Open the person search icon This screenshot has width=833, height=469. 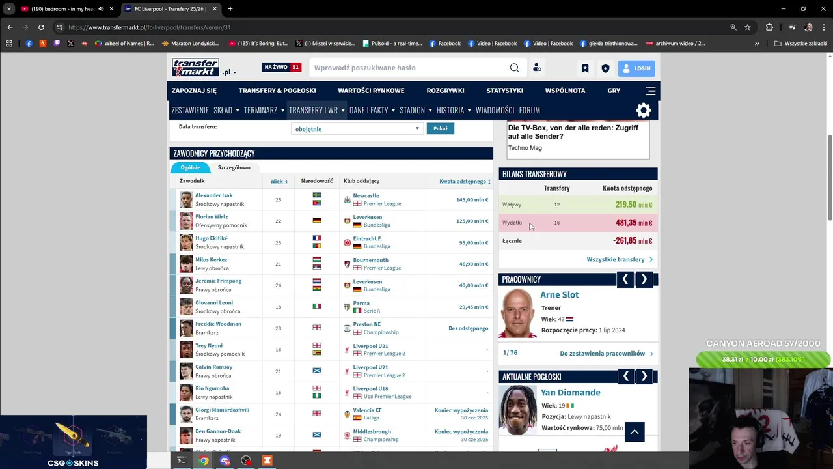[x=537, y=68]
